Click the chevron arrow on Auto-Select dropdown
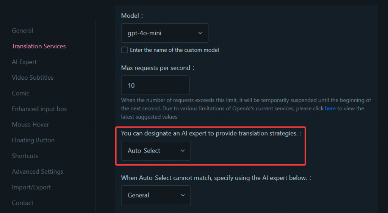Viewport: 388px width, 213px height. (183, 151)
